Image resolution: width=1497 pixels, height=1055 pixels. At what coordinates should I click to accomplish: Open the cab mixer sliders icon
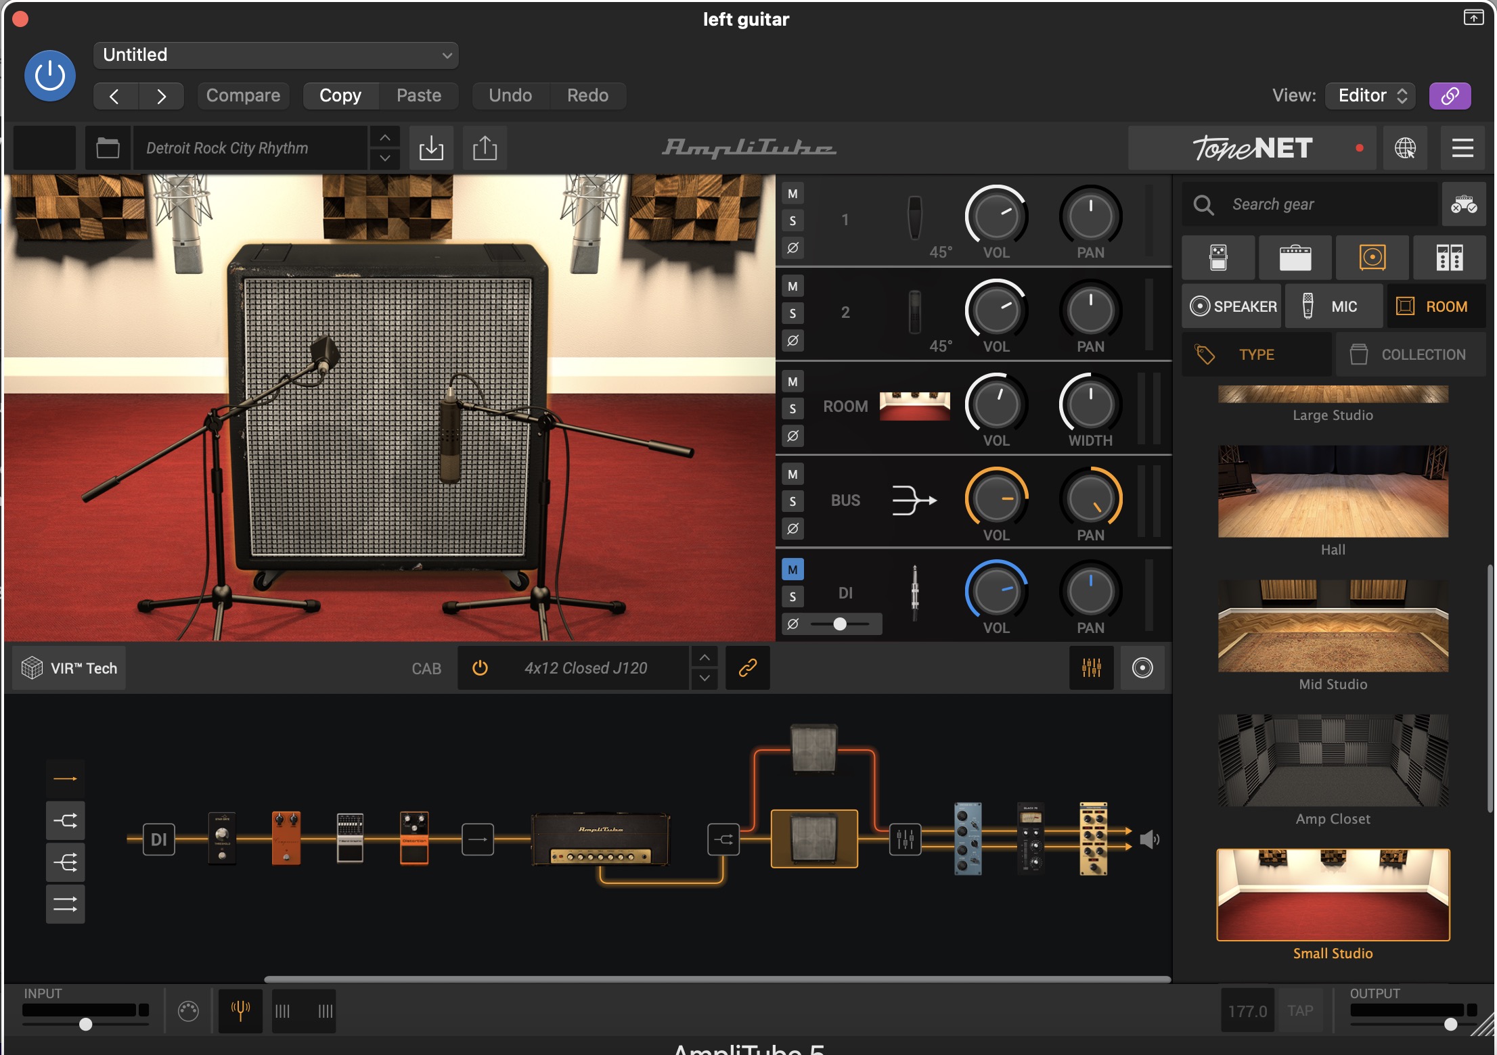point(1091,668)
